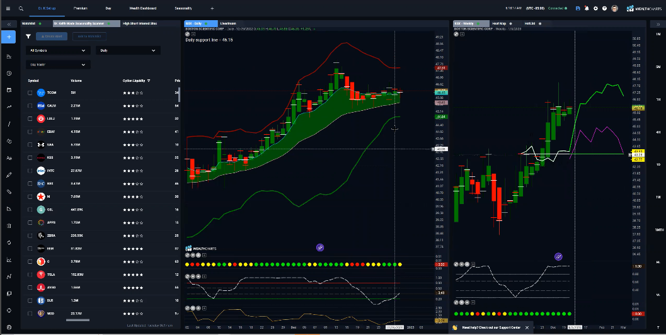Select the calendar icon in left toolbar
This screenshot has width=666, height=335.
9,90
